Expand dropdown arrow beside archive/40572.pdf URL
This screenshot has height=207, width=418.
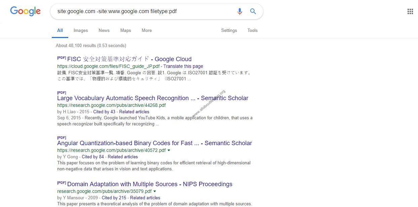point(169,150)
